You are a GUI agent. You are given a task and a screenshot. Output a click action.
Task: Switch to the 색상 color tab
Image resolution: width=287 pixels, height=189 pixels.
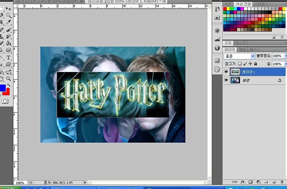(228, 4)
